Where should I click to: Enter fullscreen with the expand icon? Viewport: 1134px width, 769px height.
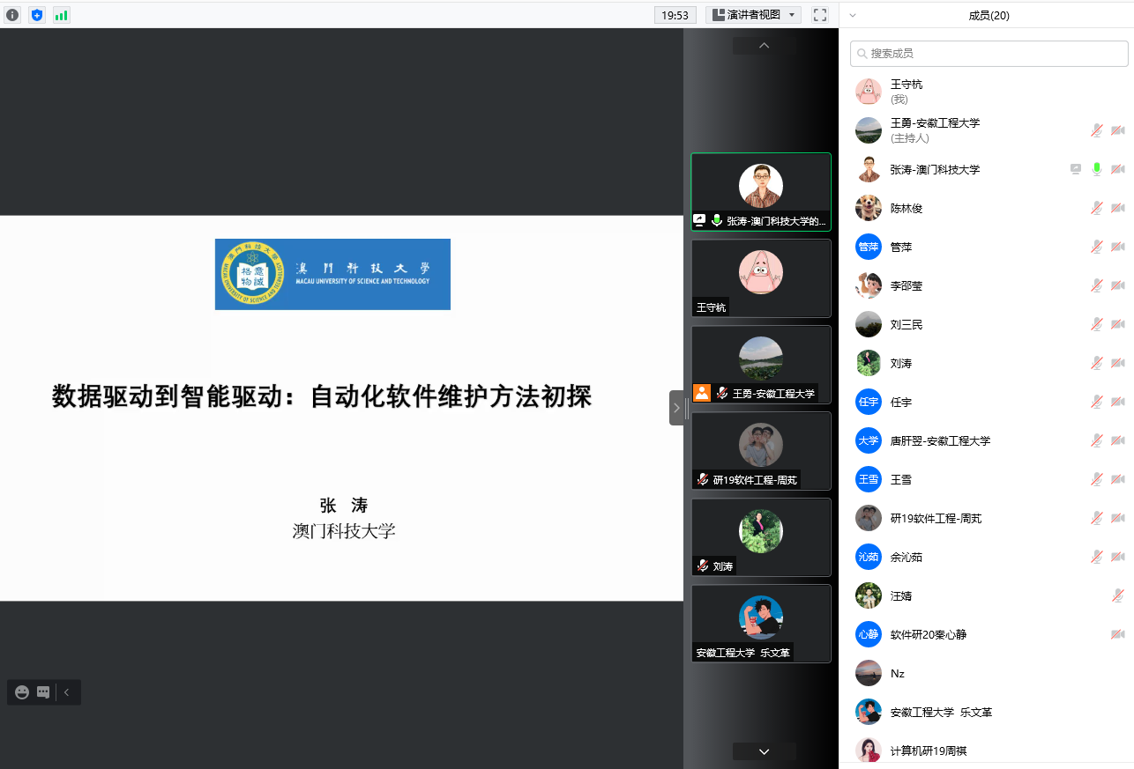click(x=820, y=15)
